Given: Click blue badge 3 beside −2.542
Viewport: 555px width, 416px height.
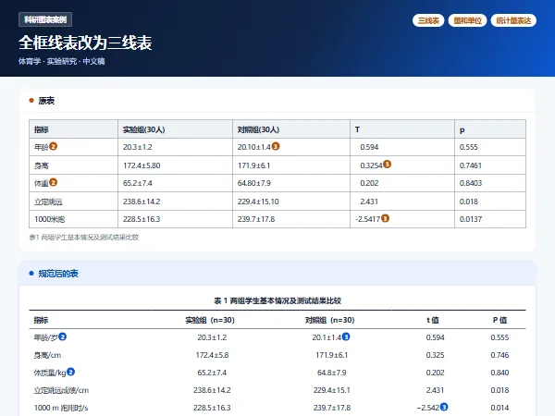Looking at the screenshot, I should click(443, 407).
